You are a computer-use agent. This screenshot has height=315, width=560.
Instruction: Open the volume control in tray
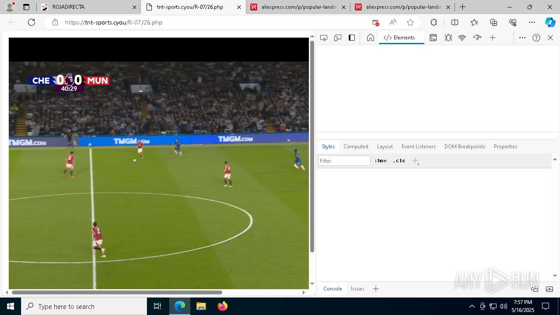pos(504,306)
